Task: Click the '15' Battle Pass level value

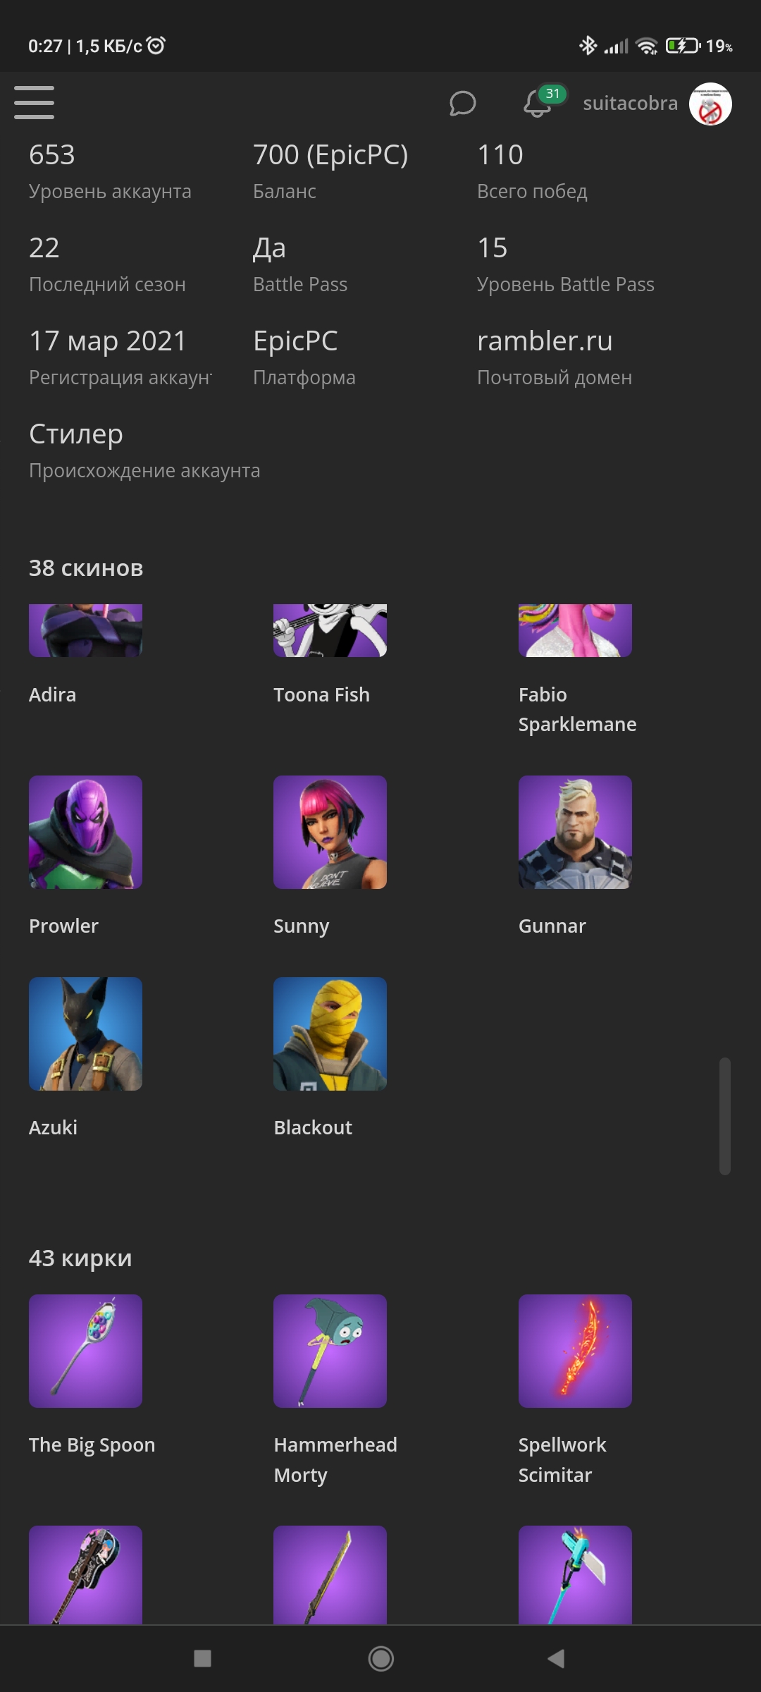Action: click(492, 248)
